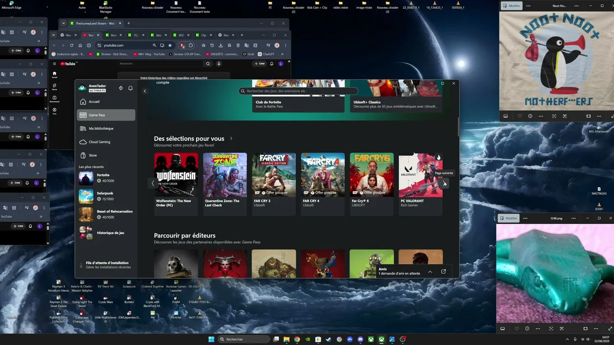Open Discord from the taskbar
Image resolution: width=614 pixels, height=345 pixels.
pos(360,339)
